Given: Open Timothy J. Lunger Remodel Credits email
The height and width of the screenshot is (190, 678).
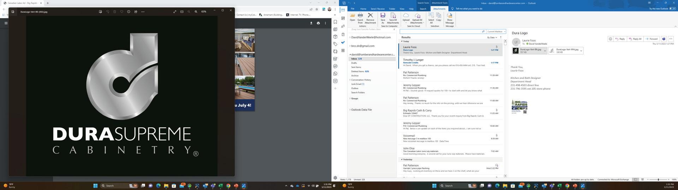Looking at the screenshot, I should [x=450, y=63].
